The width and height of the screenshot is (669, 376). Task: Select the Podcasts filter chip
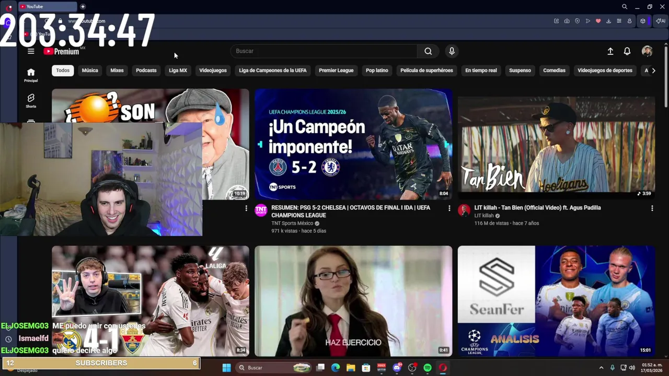[146, 70]
